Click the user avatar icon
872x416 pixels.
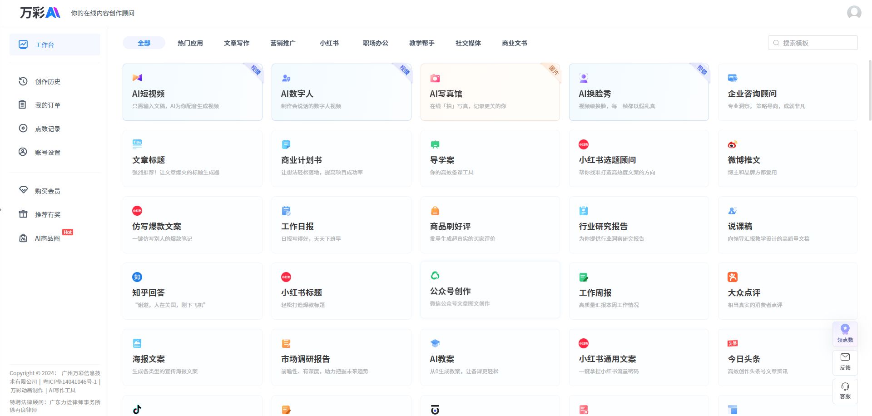(854, 12)
